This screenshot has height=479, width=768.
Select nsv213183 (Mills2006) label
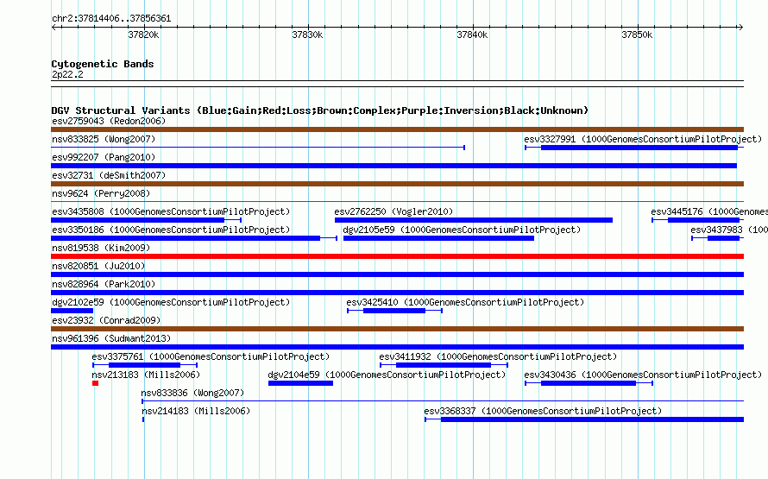(x=146, y=375)
